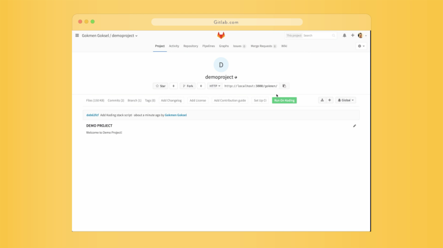
Task: Open the Merge Requests tab
Action: [263, 46]
